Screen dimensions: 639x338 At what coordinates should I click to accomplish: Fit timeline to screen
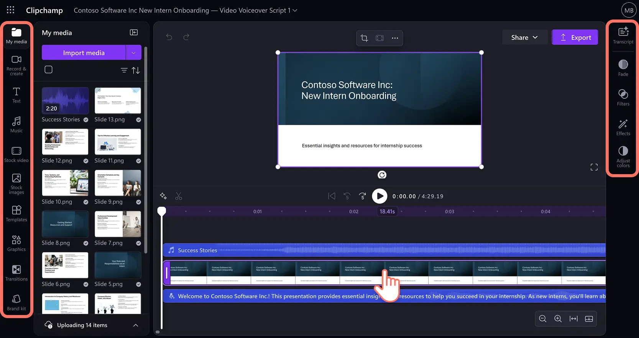coord(573,318)
